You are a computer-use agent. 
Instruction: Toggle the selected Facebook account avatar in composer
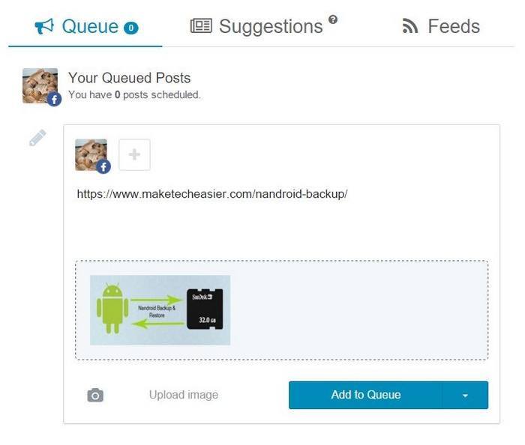[91, 155]
